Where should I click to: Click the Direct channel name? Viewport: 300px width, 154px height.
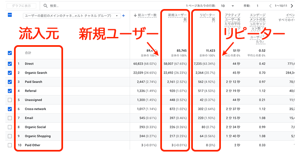(29, 64)
